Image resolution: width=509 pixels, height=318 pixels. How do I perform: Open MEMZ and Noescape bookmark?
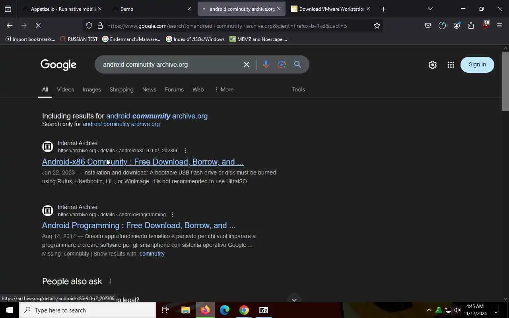[x=258, y=39]
